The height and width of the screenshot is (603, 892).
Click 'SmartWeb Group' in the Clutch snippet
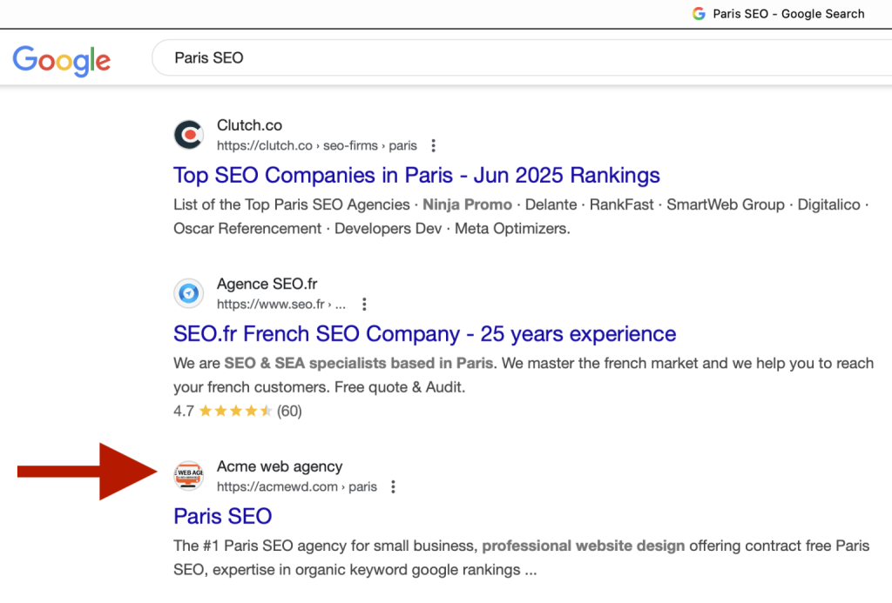(x=726, y=204)
